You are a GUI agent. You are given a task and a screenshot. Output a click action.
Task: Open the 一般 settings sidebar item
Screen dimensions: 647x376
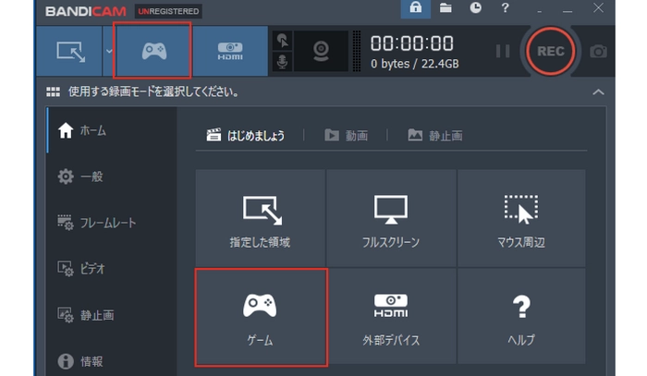coord(112,176)
